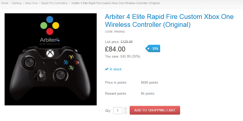
Task: Click the -35% discount tag badge
Action: click(153, 49)
